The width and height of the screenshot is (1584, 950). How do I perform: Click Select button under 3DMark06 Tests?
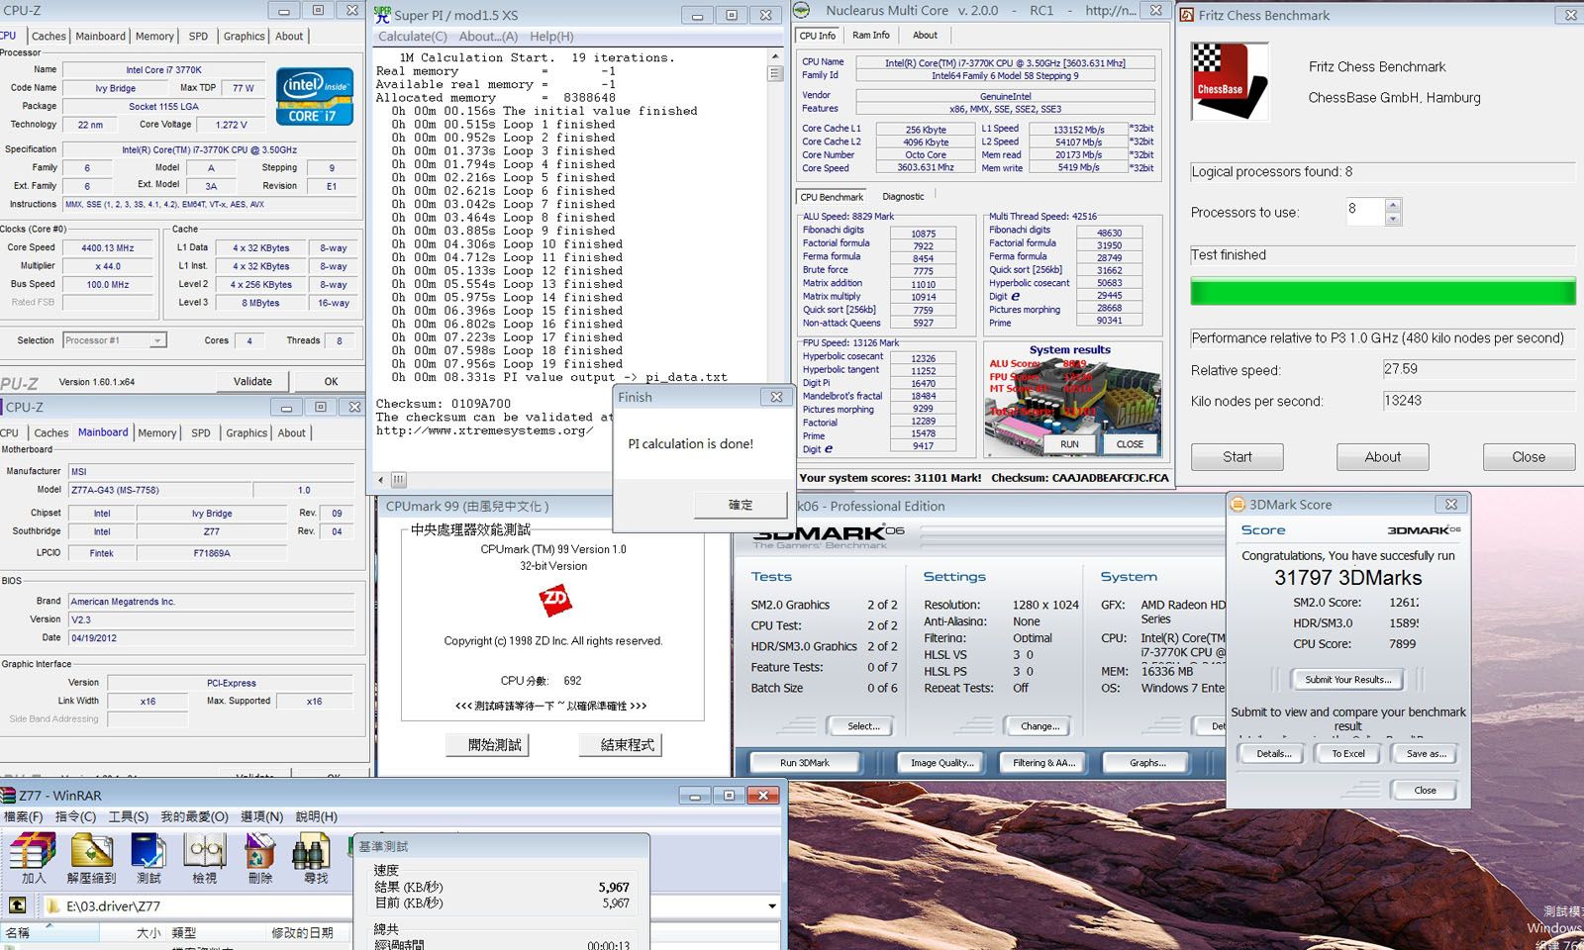click(x=863, y=726)
